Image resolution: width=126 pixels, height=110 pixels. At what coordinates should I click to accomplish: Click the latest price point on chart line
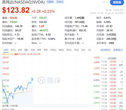click(33, 79)
